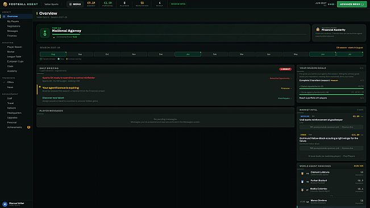Viewport: 370px width, 208px height.
Task: Toggle the Now legend marker
Action: pyautogui.click(x=59, y=59)
